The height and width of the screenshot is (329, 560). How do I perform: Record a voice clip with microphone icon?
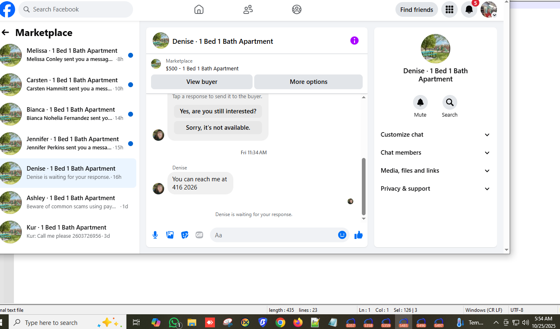coord(155,235)
